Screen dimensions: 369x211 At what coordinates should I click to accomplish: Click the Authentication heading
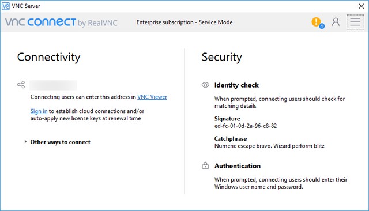pyautogui.click(x=237, y=166)
